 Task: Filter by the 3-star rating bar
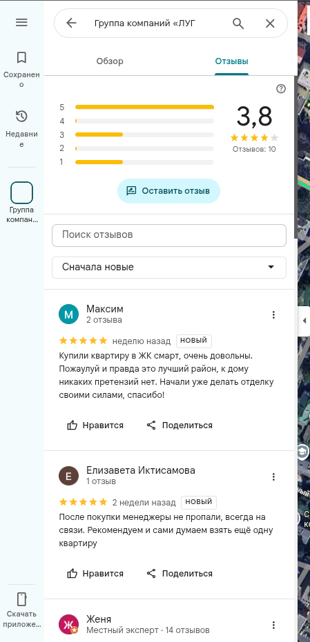[137, 134]
